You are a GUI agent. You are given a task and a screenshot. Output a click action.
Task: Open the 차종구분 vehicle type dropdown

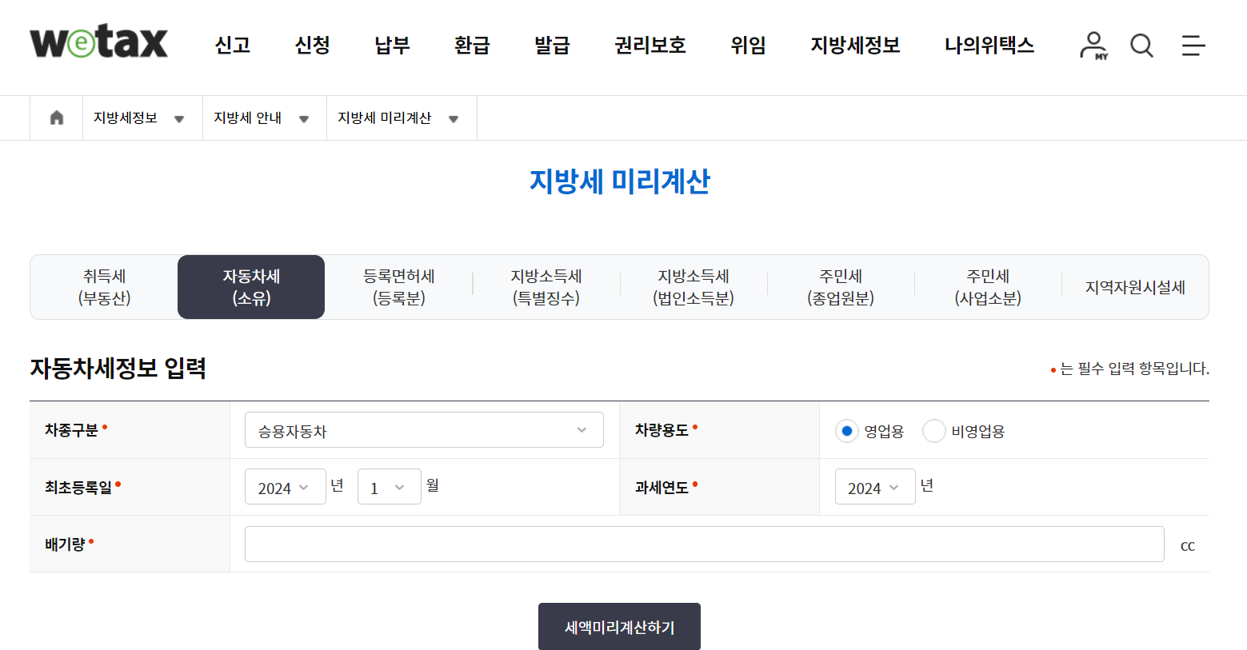click(x=424, y=429)
